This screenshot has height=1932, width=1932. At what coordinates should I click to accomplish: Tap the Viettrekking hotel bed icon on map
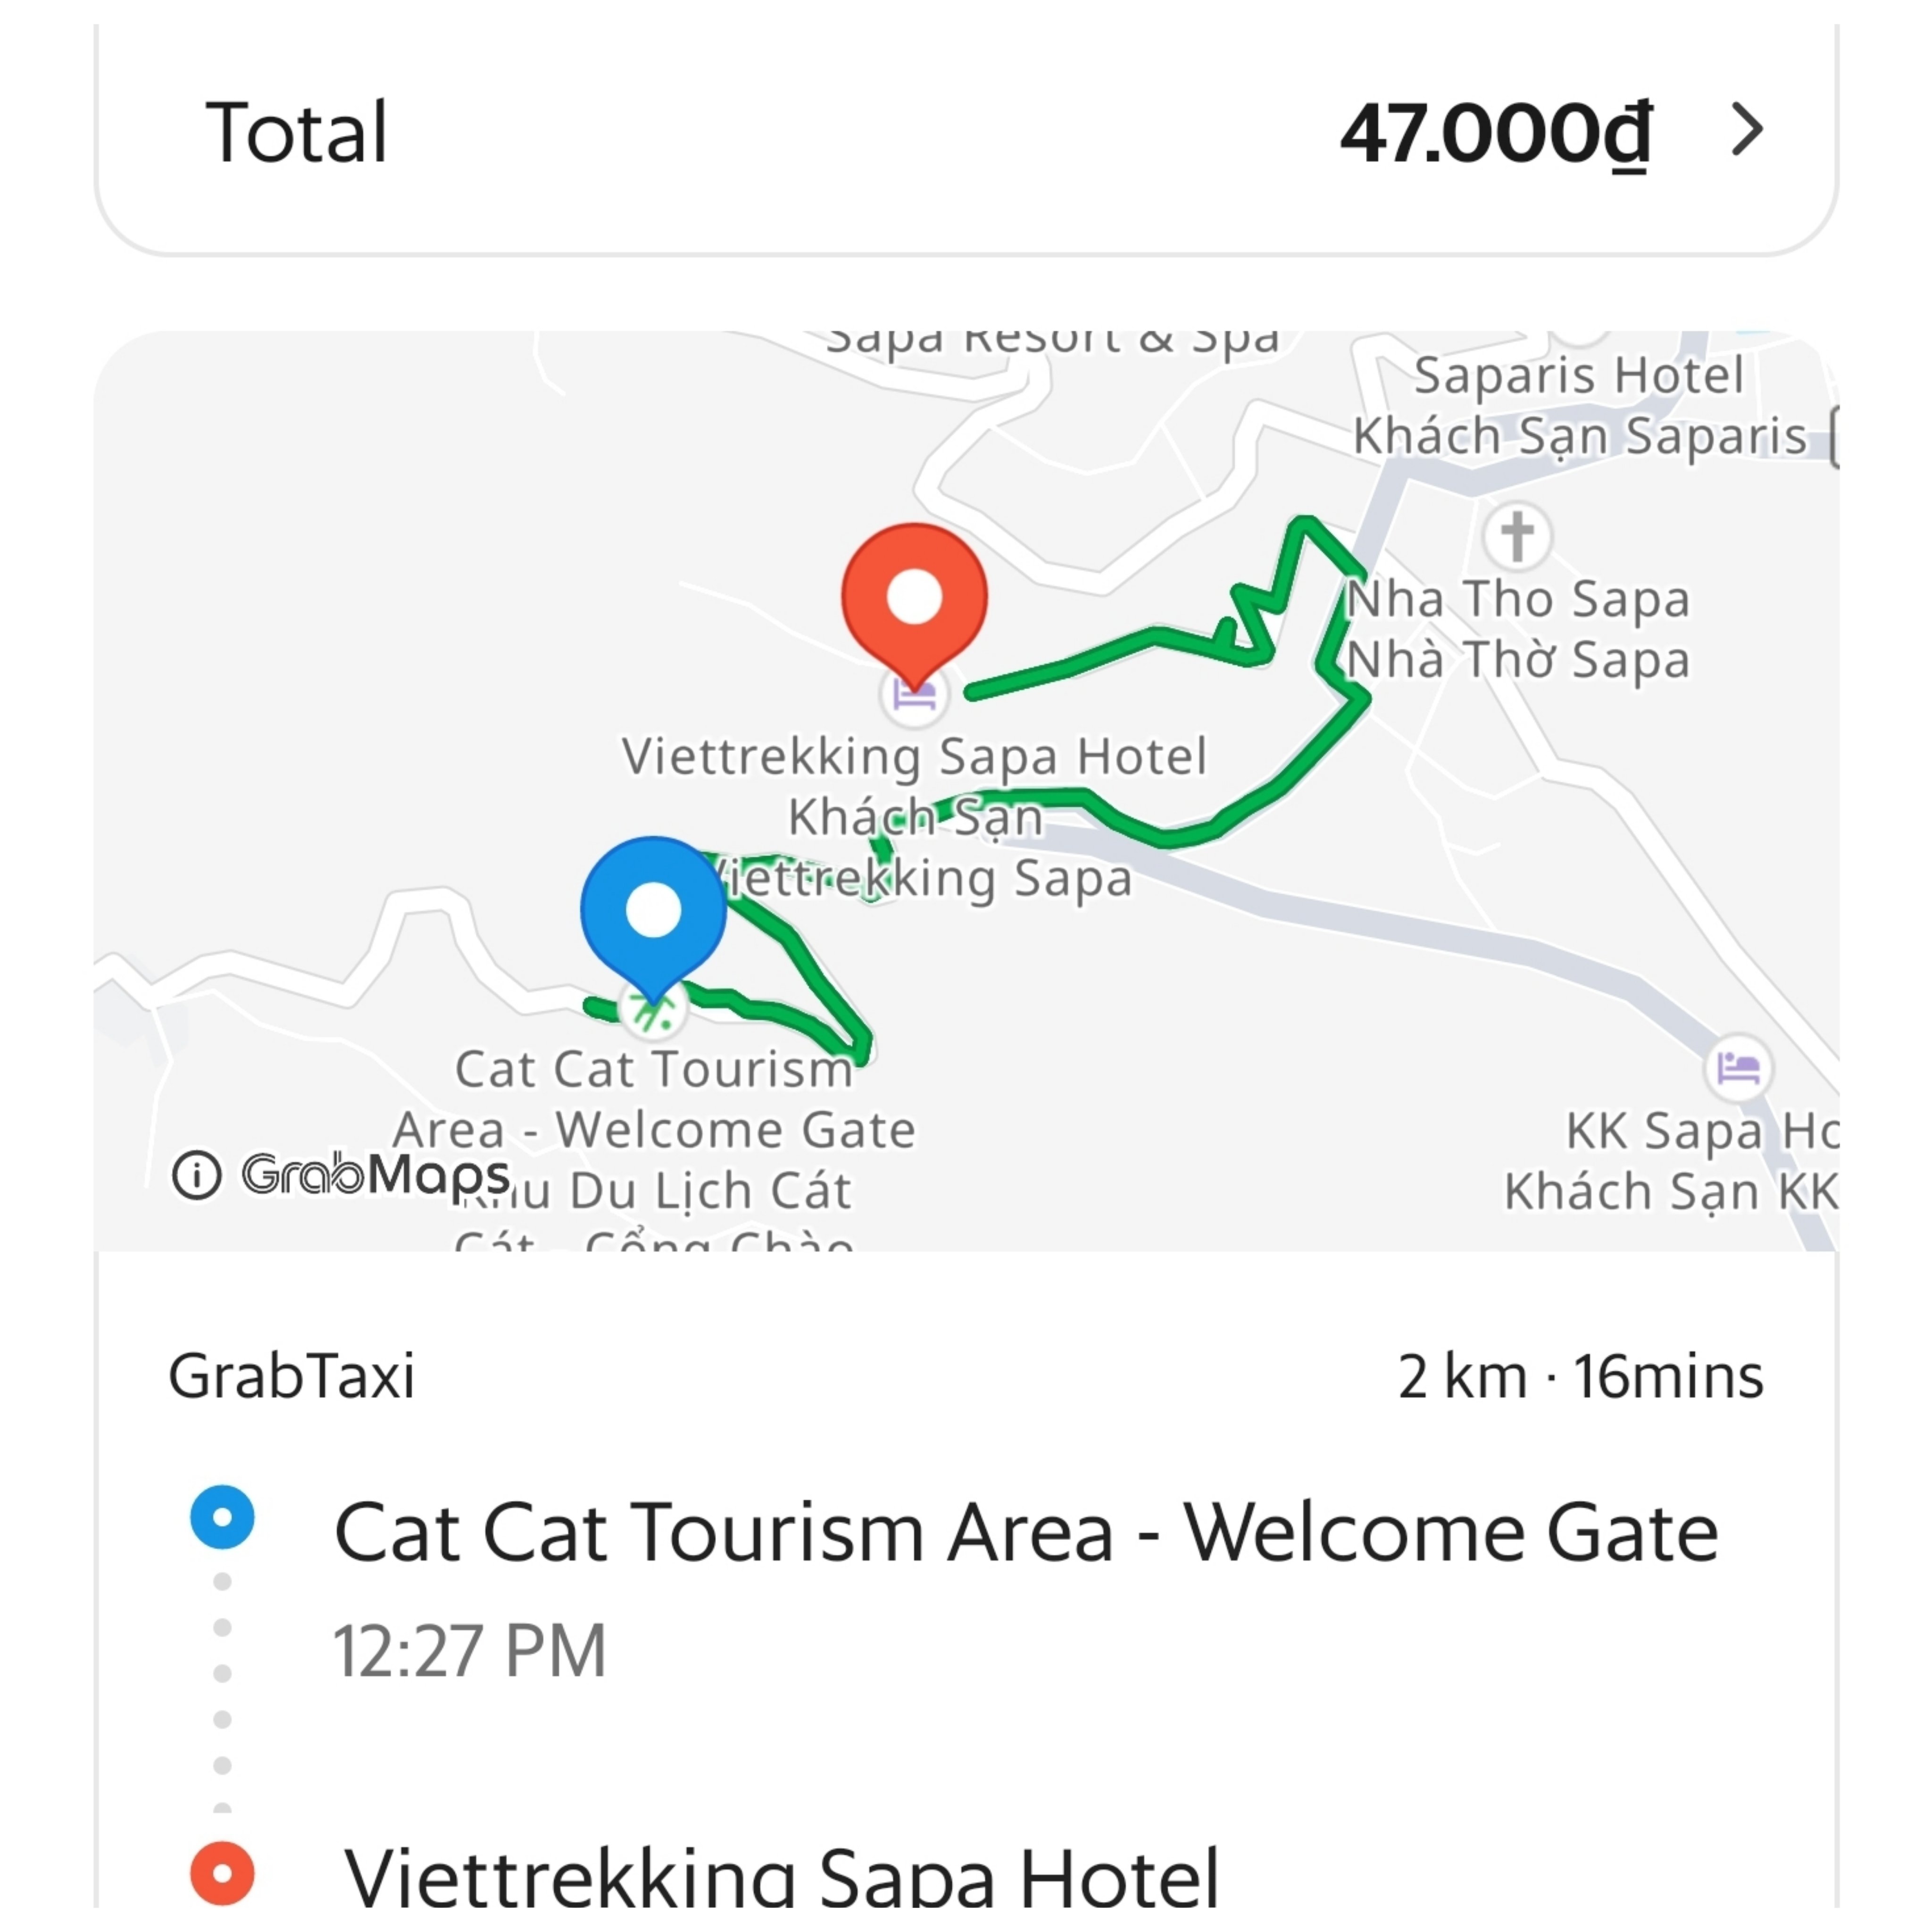click(913, 695)
